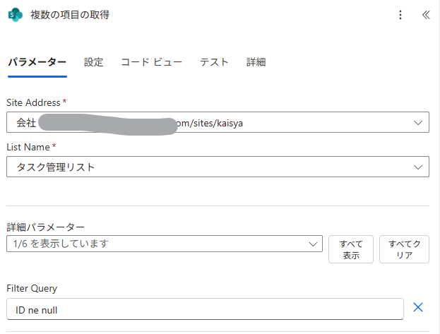Switch to the コード ビュー tab
Screen dimensions: 440x334
click(151, 62)
